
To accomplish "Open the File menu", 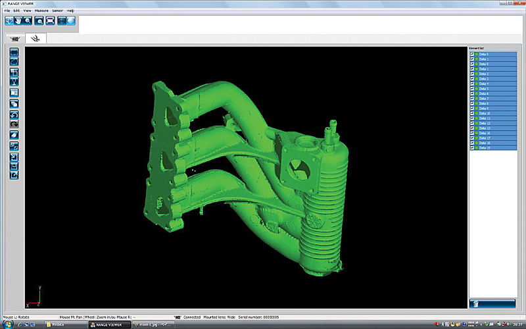I will click(x=7, y=11).
